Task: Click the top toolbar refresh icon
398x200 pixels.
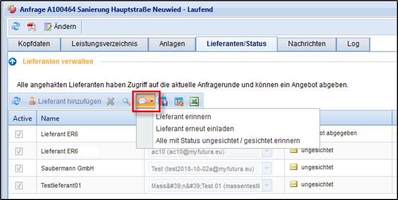Action: (x=16, y=26)
